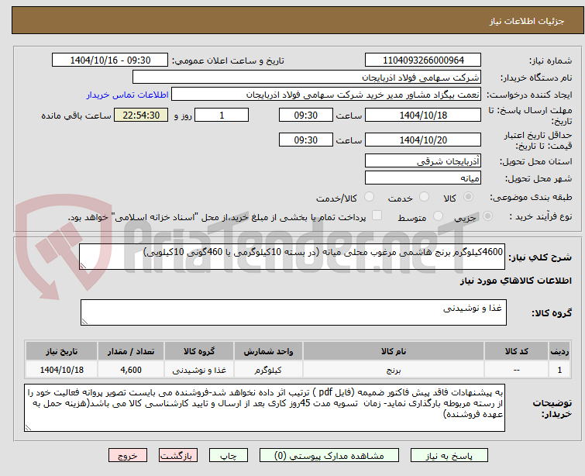Toggle the اسناد خزانه اسلامی payment checkbox
Screen dimensions: 585x476
tap(377, 216)
